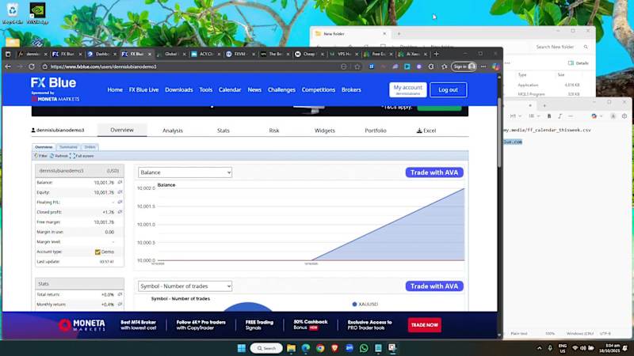The height and width of the screenshot is (356, 634).
Task: Open a new browser tab with the plus icon
Action: [x=436, y=54]
